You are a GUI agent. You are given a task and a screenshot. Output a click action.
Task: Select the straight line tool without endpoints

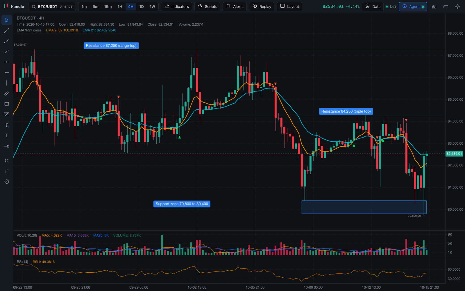click(x=7, y=52)
